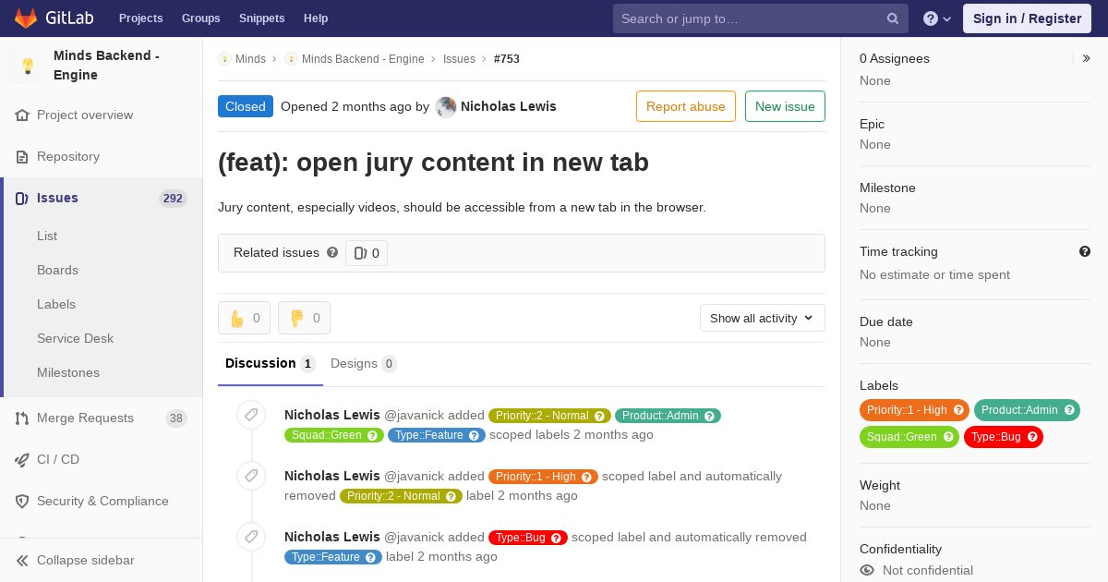Click label icon beside Type::Bug activity entry

pyautogui.click(x=251, y=537)
